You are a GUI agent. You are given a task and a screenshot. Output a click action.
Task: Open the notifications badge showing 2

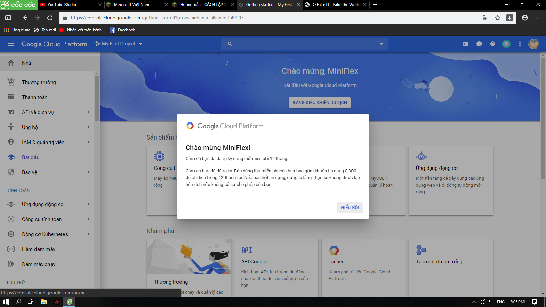[x=506, y=44]
